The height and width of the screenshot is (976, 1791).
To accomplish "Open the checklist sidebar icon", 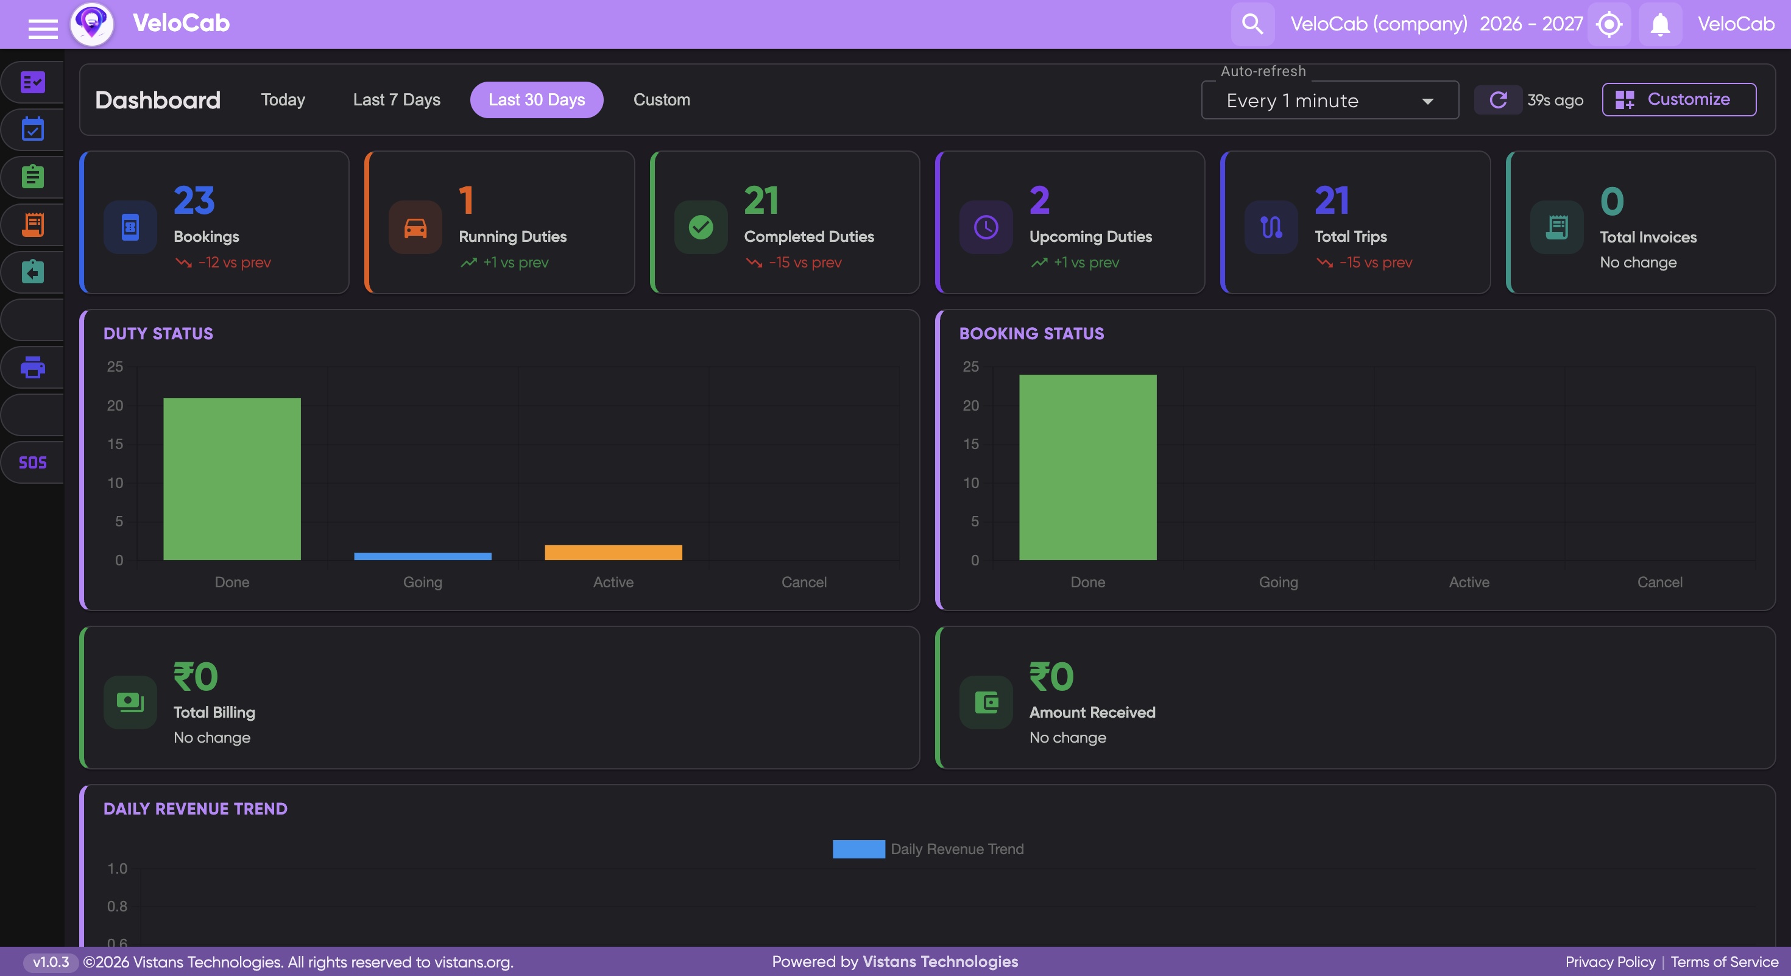I will pos(33,82).
